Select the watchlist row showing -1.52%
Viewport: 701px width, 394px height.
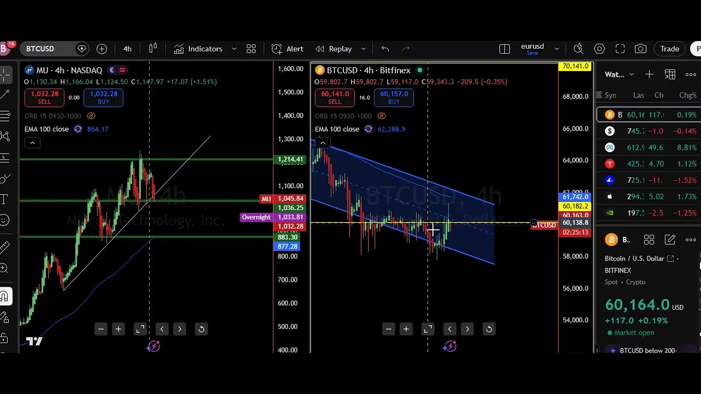coord(649,180)
